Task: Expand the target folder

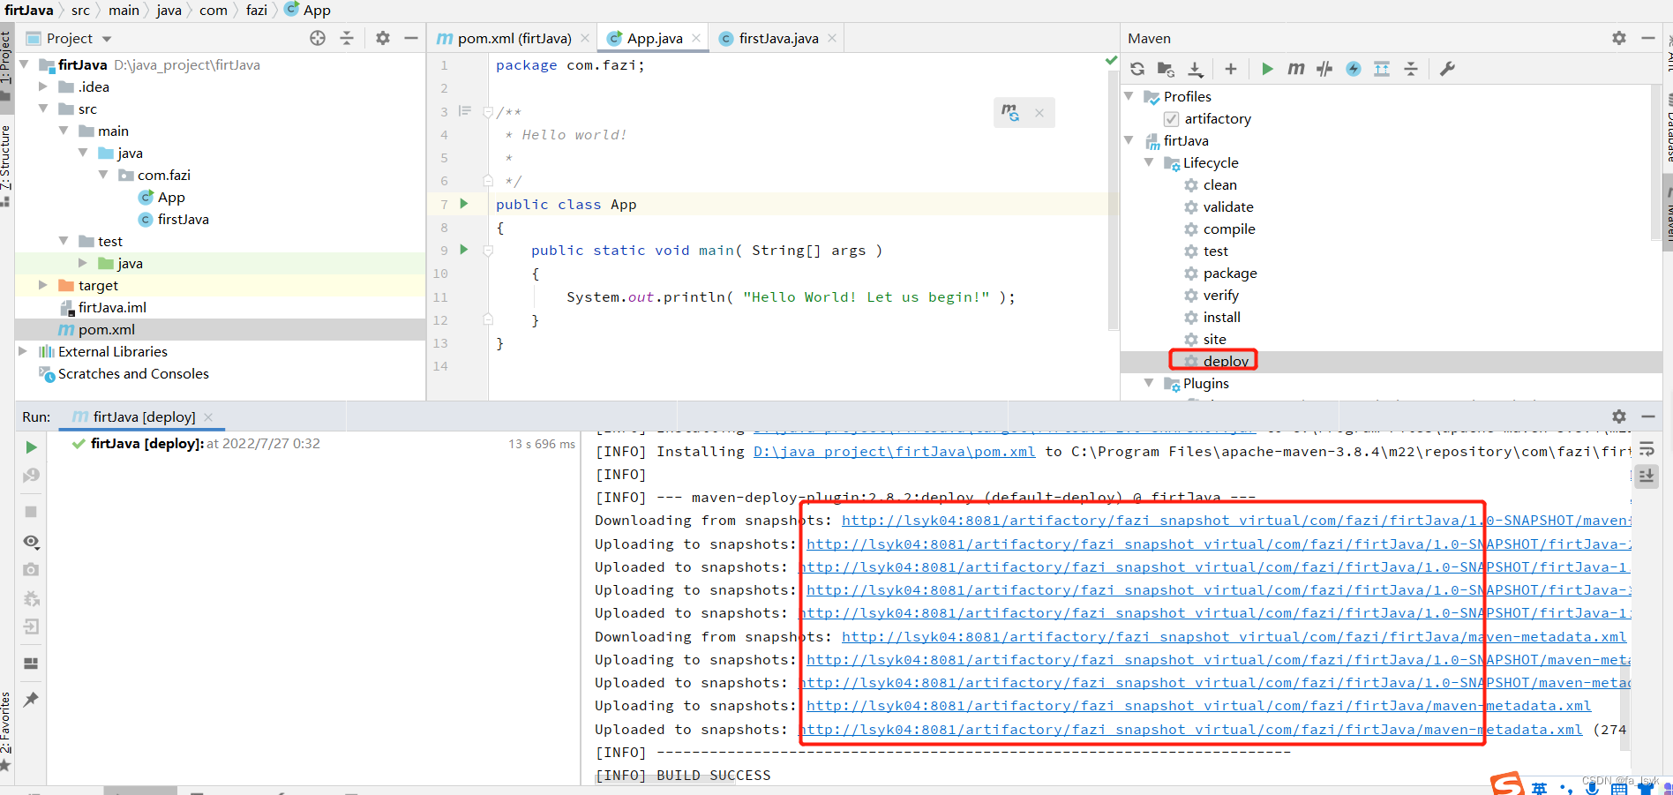Action: [43, 285]
